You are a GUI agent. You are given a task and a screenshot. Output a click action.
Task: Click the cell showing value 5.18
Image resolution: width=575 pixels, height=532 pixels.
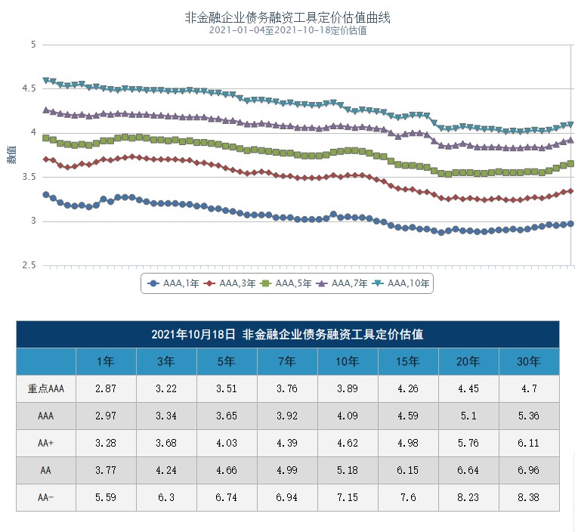pyautogui.click(x=348, y=470)
